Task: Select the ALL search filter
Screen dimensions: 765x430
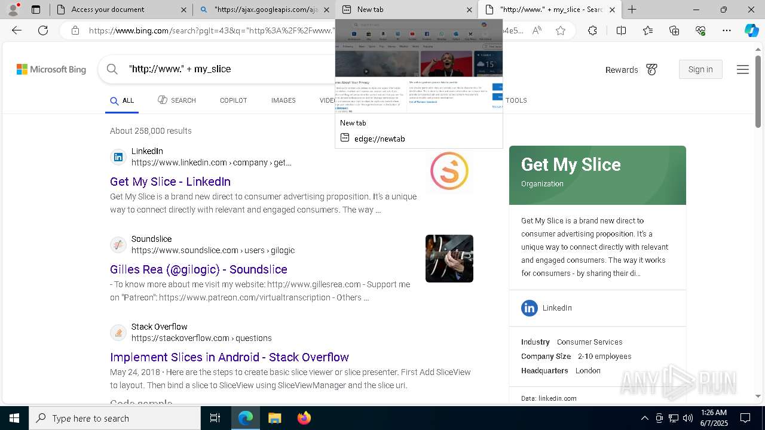Action: click(123, 100)
